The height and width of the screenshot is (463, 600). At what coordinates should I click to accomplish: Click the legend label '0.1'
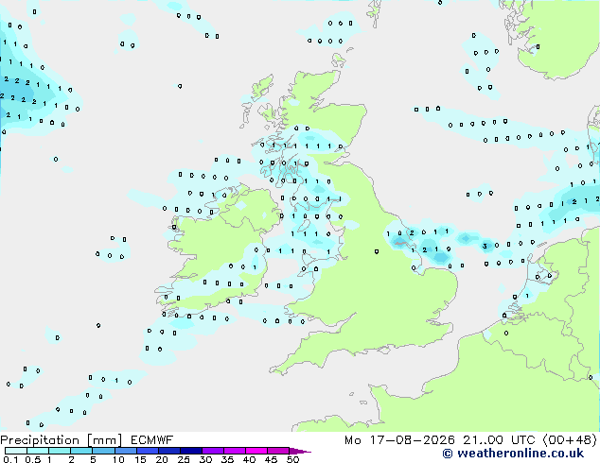[x=10, y=459]
